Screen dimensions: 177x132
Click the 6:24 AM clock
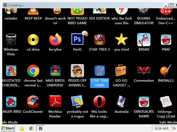[162, 128]
